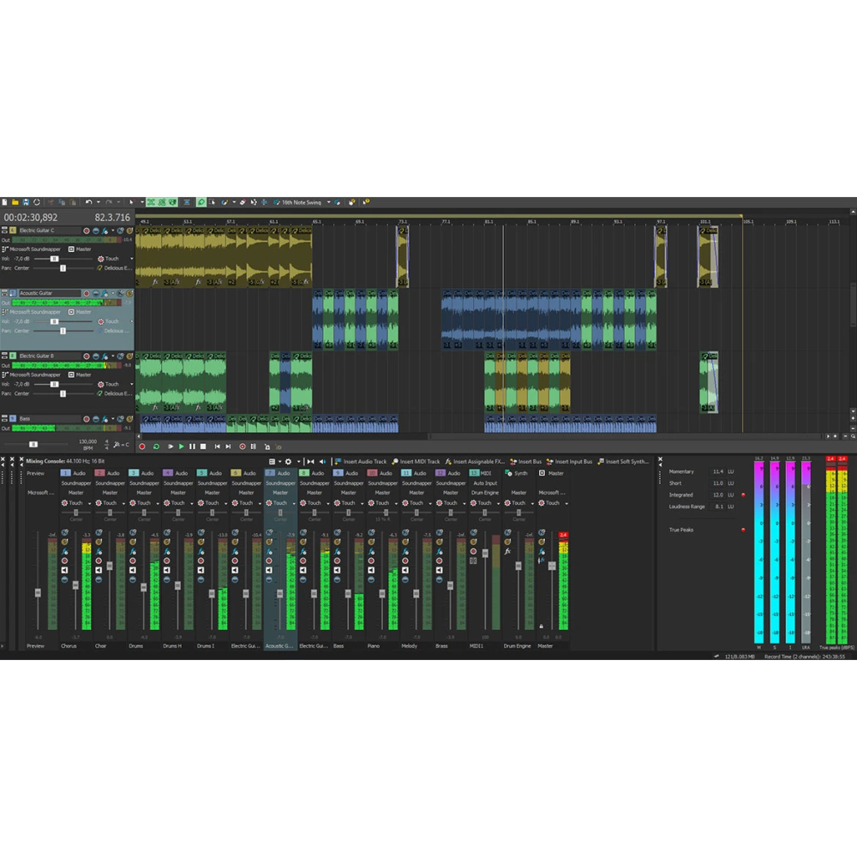The image size is (857, 857).
Task: Click the mixer settings gear icon
Action: tap(289, 461)
